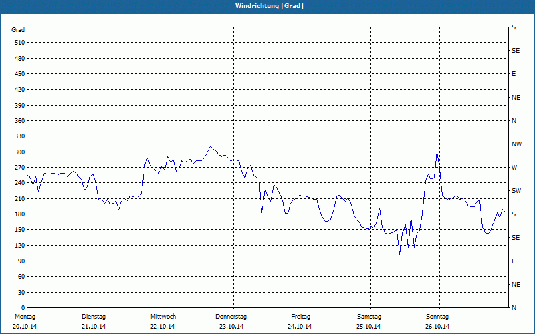
Task: Click the 360 degree axis label
Action: (20, 121)
